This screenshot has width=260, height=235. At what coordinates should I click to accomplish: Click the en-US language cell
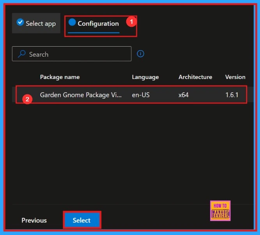pyautogui.click(x=141, y=95)
